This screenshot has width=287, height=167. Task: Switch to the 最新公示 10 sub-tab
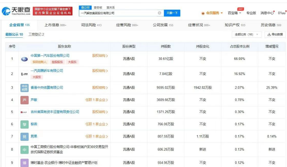coord(14,34)
